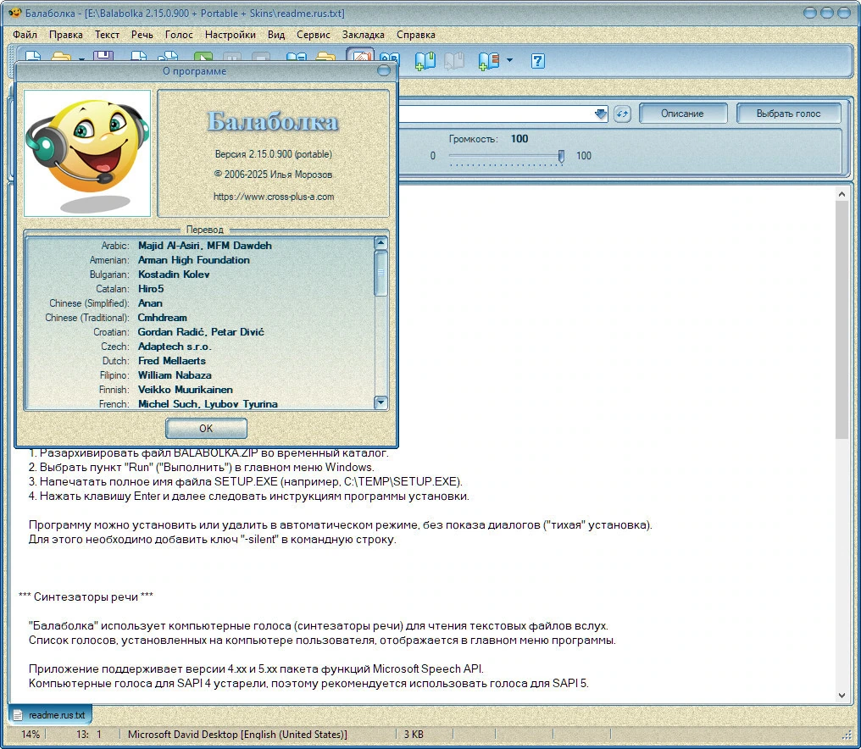This screenshot has height=749, width=861.
Task: Select the Adaptech s.r.o. entry
Action: (x=175, y=346)
